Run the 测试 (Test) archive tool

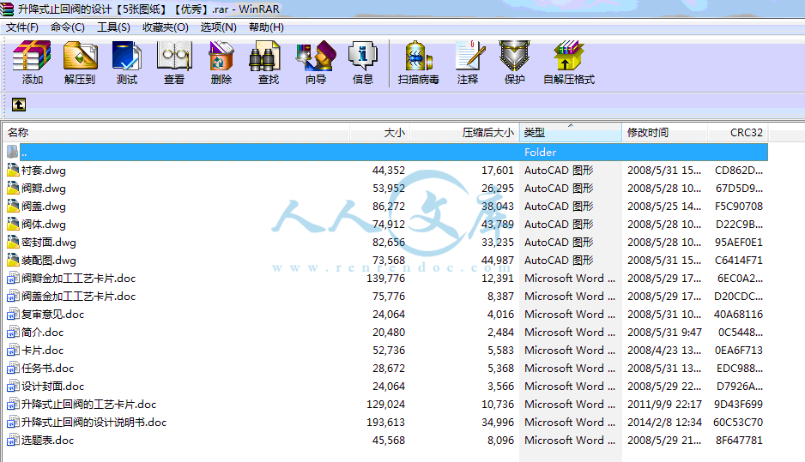[x=127, y=56]
